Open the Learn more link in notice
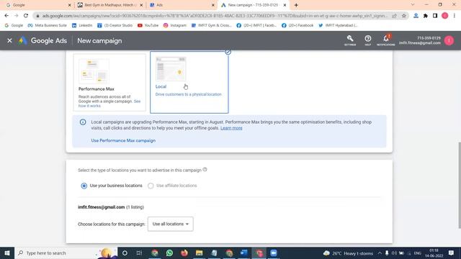461x259 pixels. [231, 128]
